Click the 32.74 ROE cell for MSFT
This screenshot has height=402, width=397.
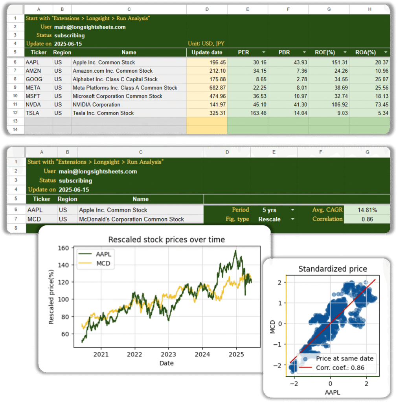(x=329, y=96)
